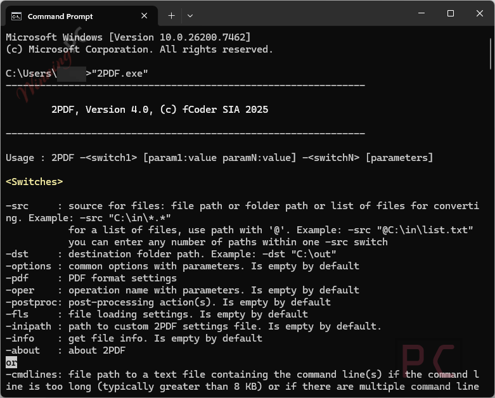
Task: Click the yellow <Switches> heading
Action: [x=34, y=182]
